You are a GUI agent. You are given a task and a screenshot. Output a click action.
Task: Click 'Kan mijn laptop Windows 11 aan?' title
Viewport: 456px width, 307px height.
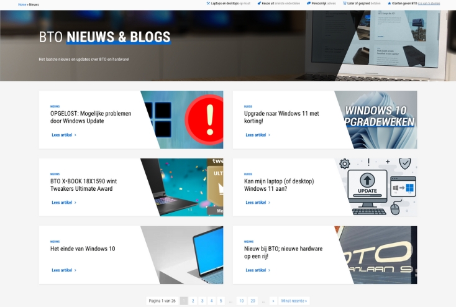point(279,185)
